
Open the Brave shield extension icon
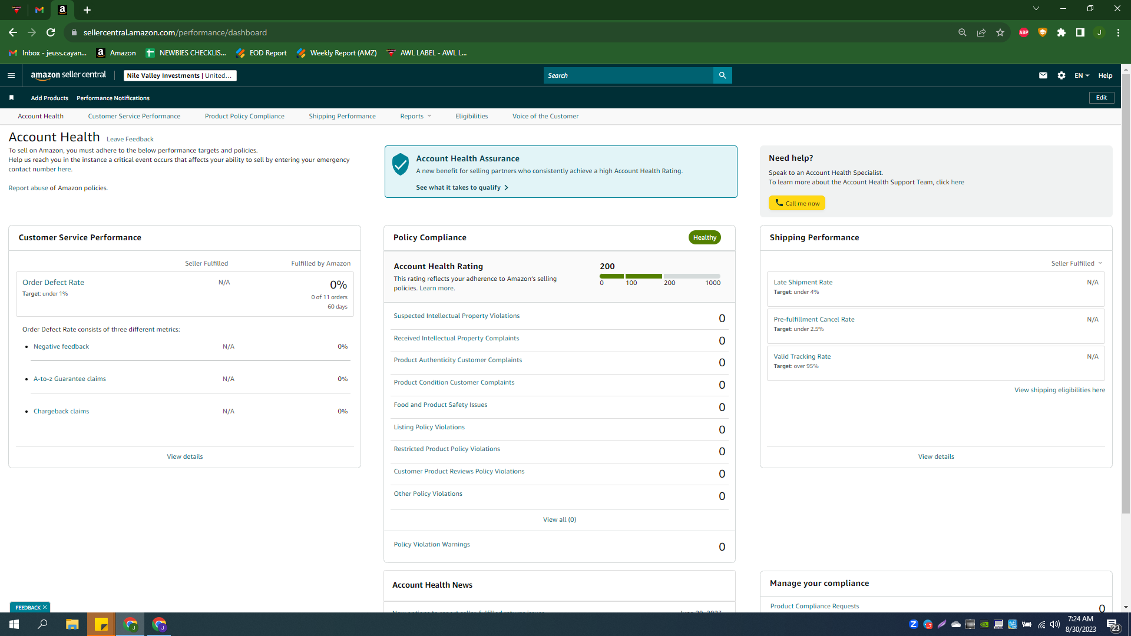click(1043, 32)
